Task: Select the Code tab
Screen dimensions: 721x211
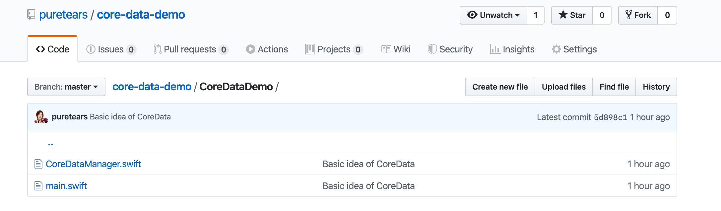Action: [x=52, y=49]
